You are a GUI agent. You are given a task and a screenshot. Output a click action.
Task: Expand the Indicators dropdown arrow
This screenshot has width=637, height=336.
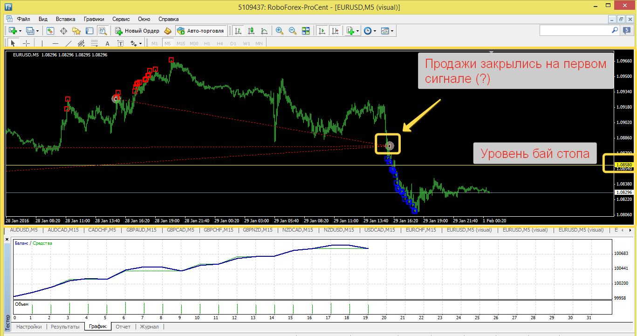[358, 31]
